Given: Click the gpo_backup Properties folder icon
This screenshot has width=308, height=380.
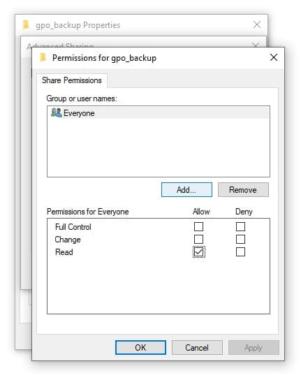Looking at the screenshot, I should (x=26, y=24).
